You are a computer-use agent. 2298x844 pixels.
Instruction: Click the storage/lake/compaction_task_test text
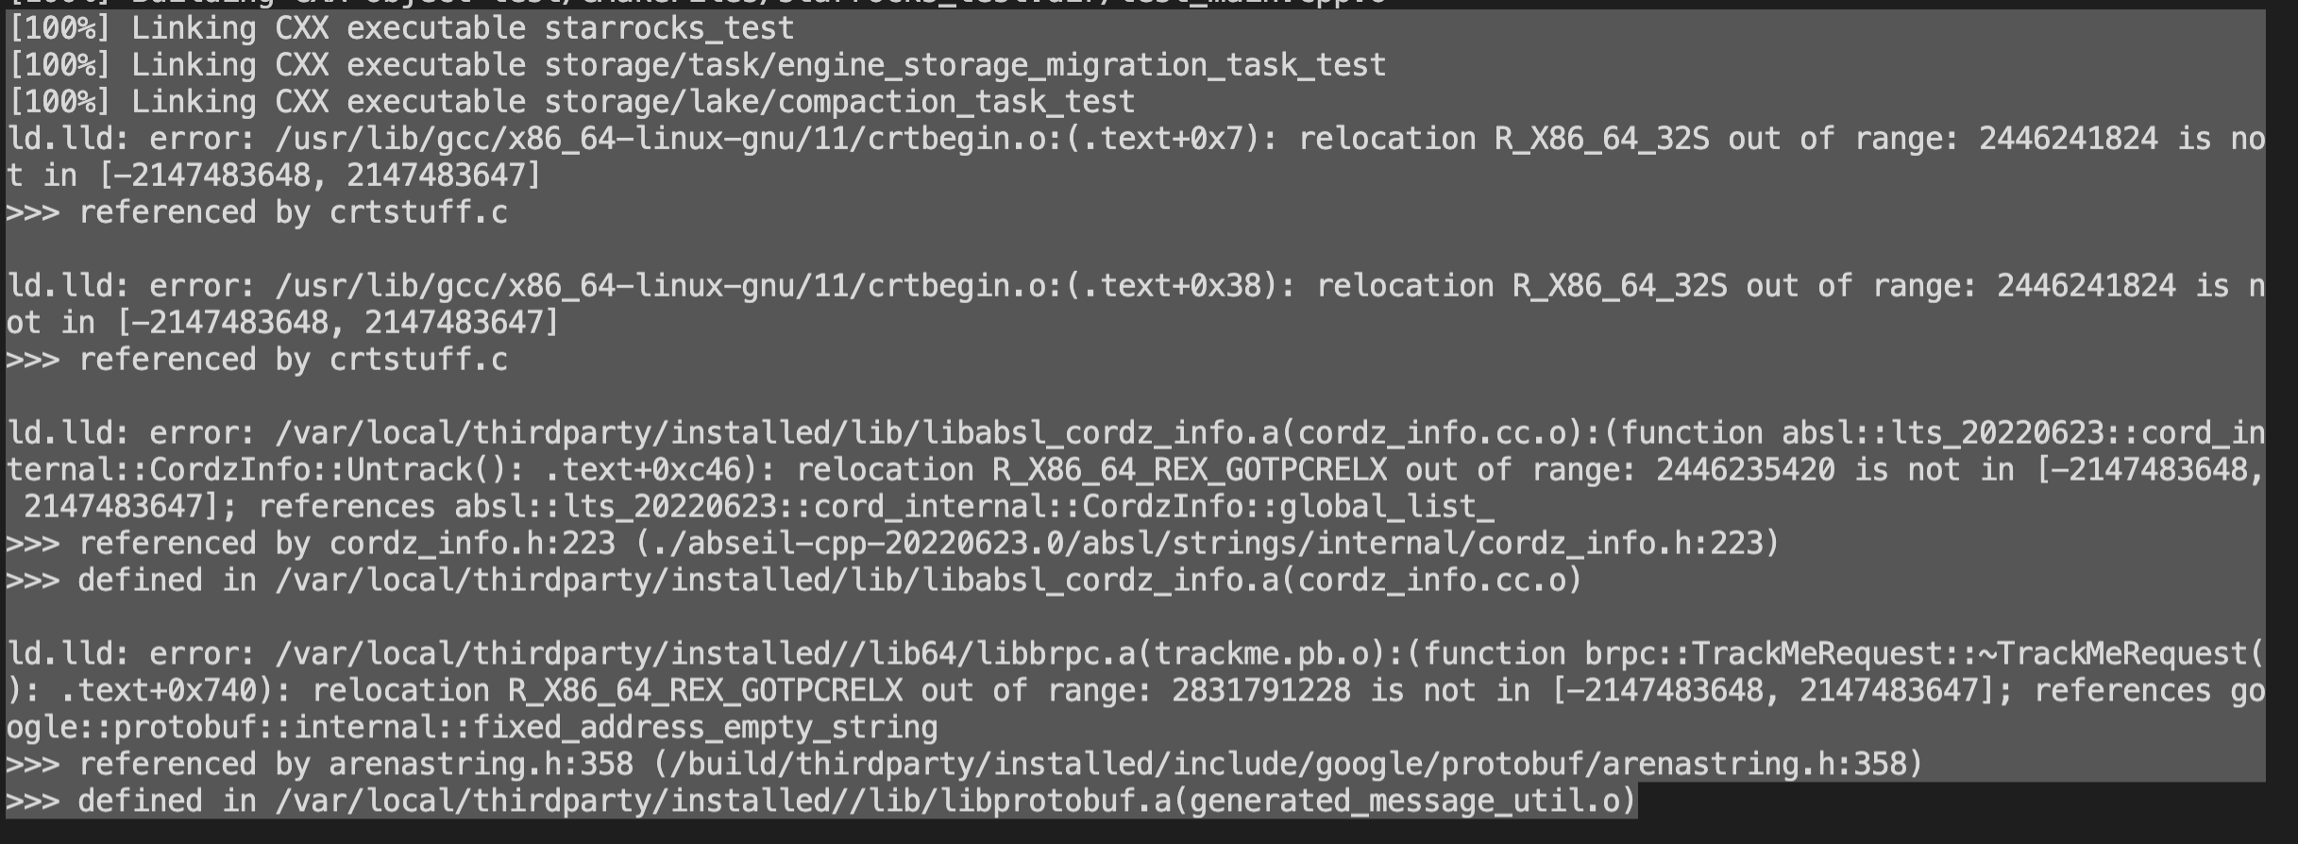[x=839, y=102]
